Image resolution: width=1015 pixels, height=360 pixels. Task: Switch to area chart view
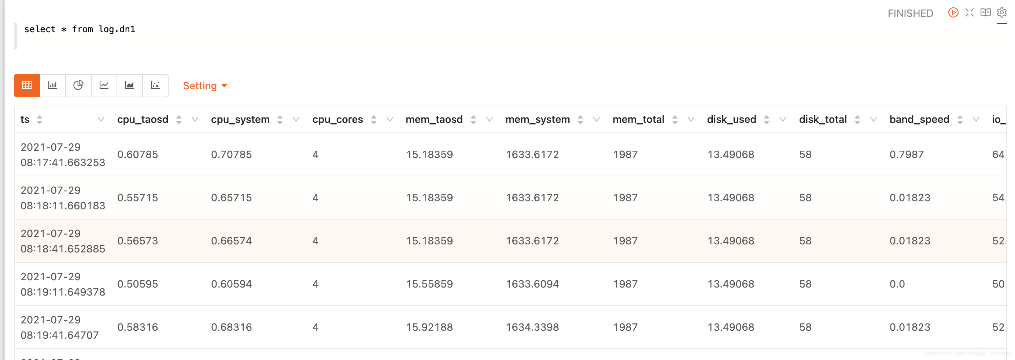pos(129,85)
